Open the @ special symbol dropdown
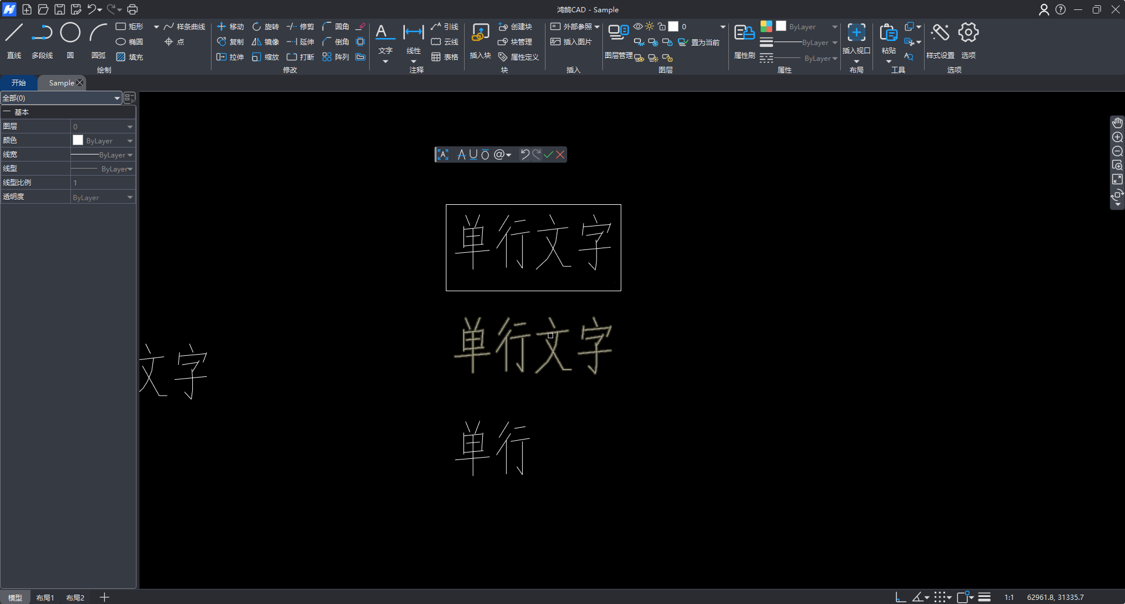The width and height of the screenshot is (1125, 604). tap(502, 155)
